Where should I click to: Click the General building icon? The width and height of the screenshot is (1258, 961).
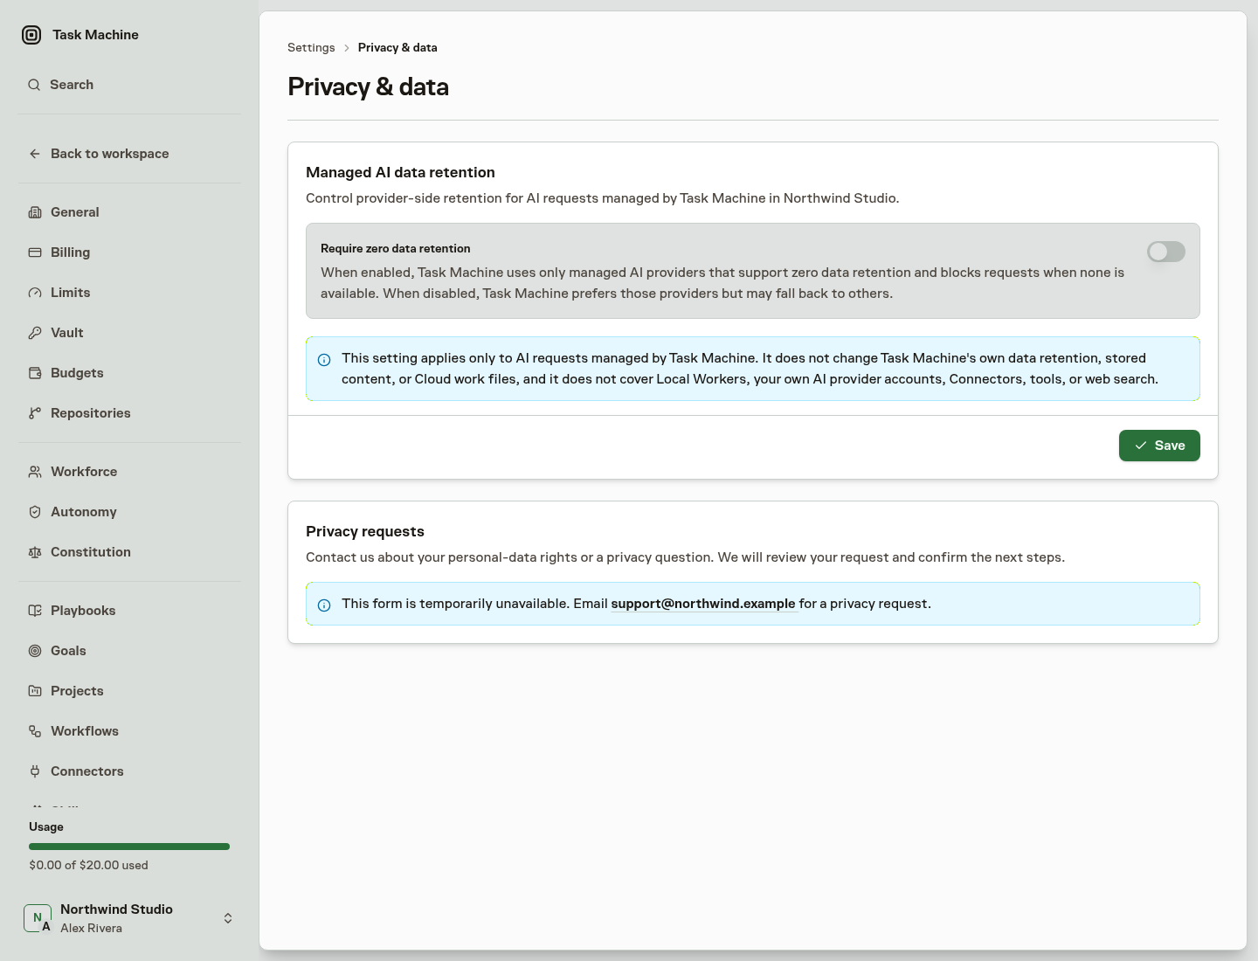35,212
